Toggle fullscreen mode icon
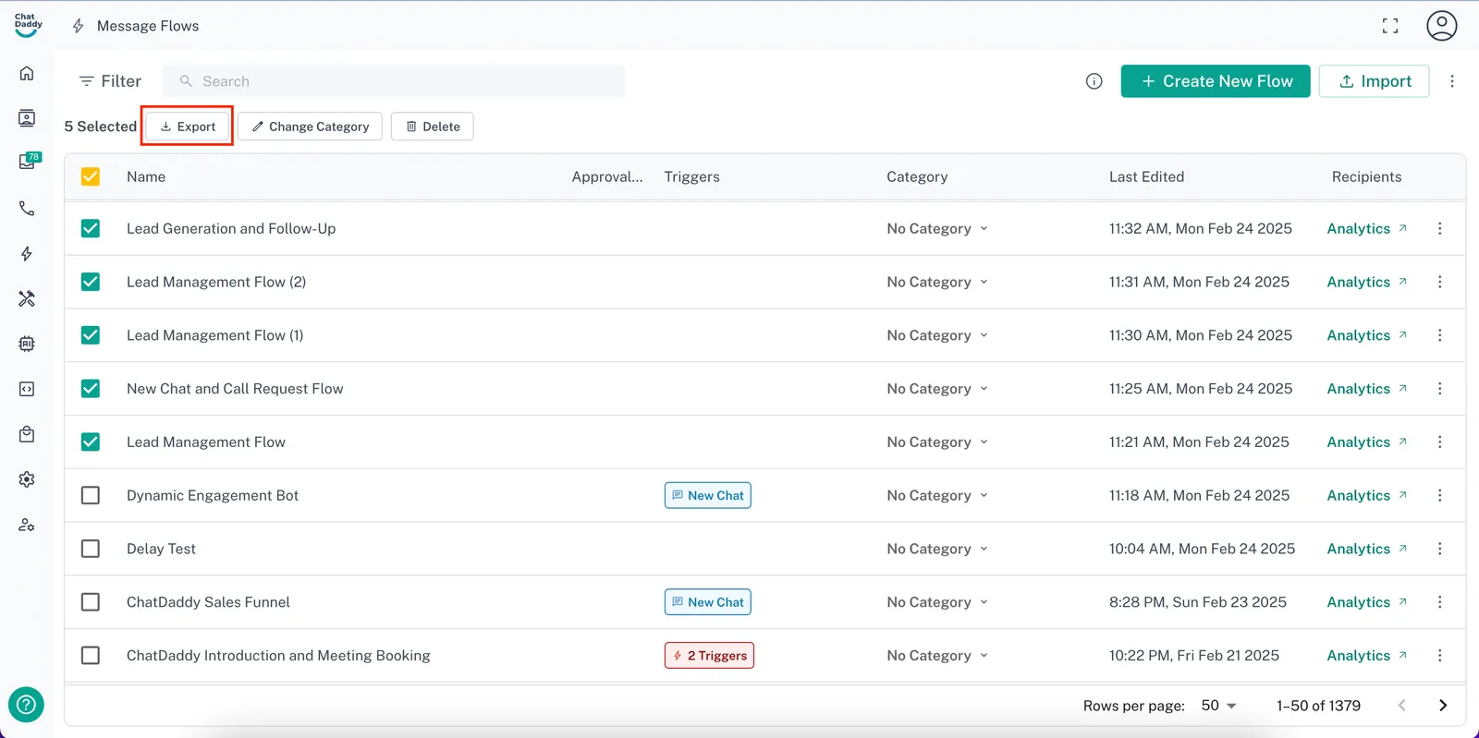Image resolution: width=1479 pixels, height=738 pixels. click(x=1389, y=26)
